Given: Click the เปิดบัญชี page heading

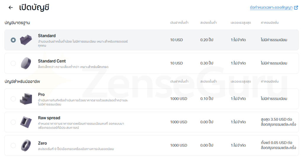Looking at the screenshot, I should pyautogui.click(x=34, y=7).
